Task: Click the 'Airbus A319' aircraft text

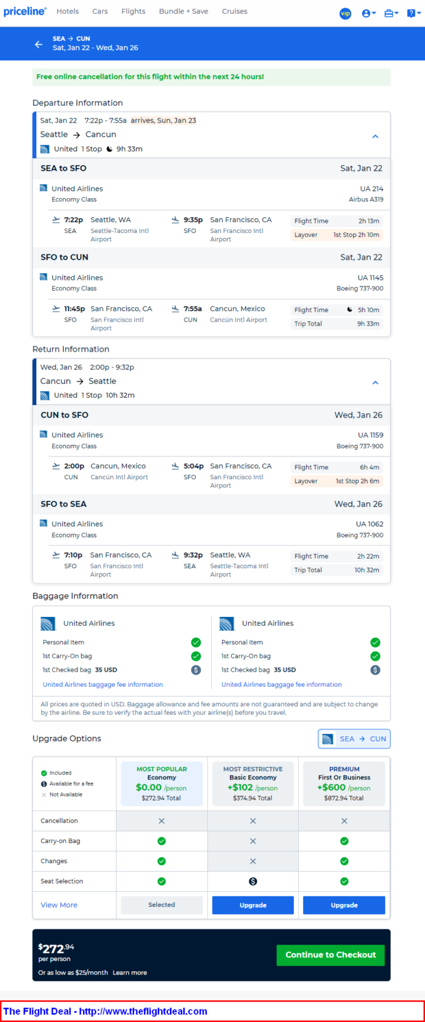Action: click(366, 199)
